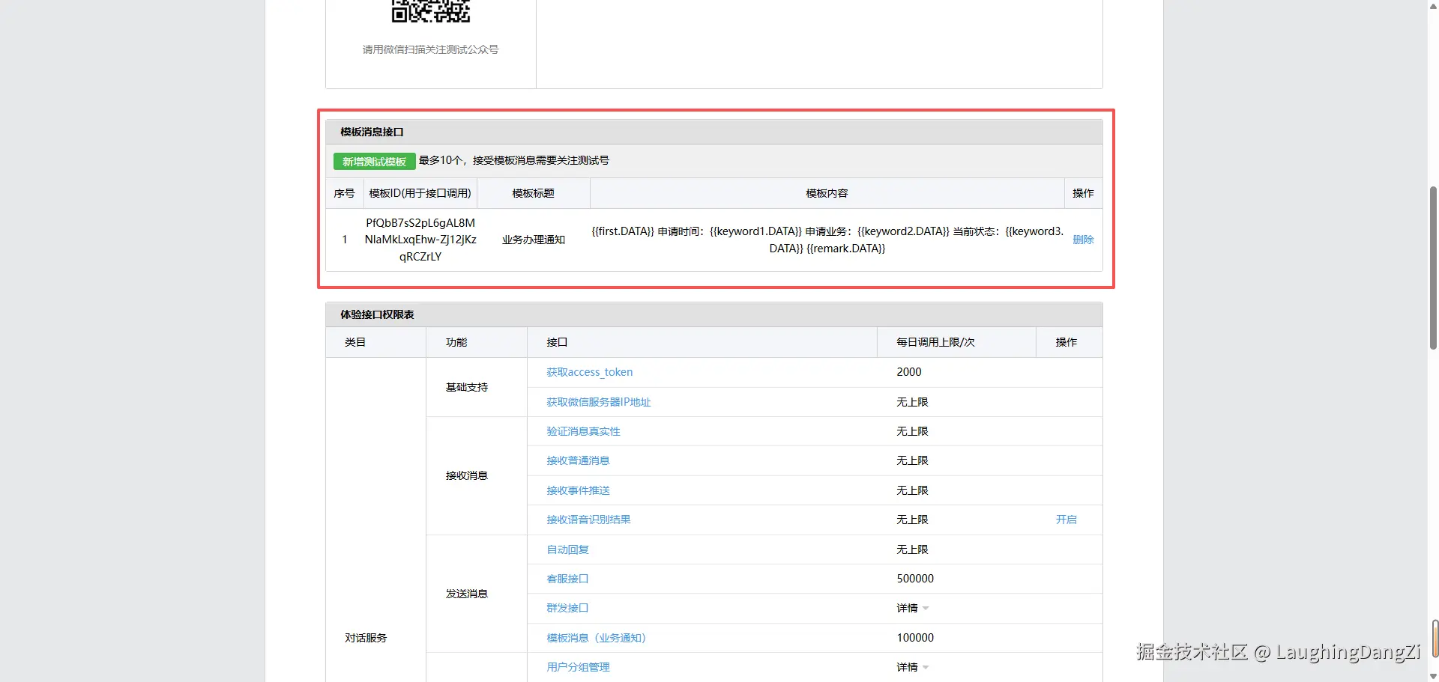Click the 模板ID(用于接口调用) column header
The height and width of the screenshot is (682, 1439).
(420, 193)
